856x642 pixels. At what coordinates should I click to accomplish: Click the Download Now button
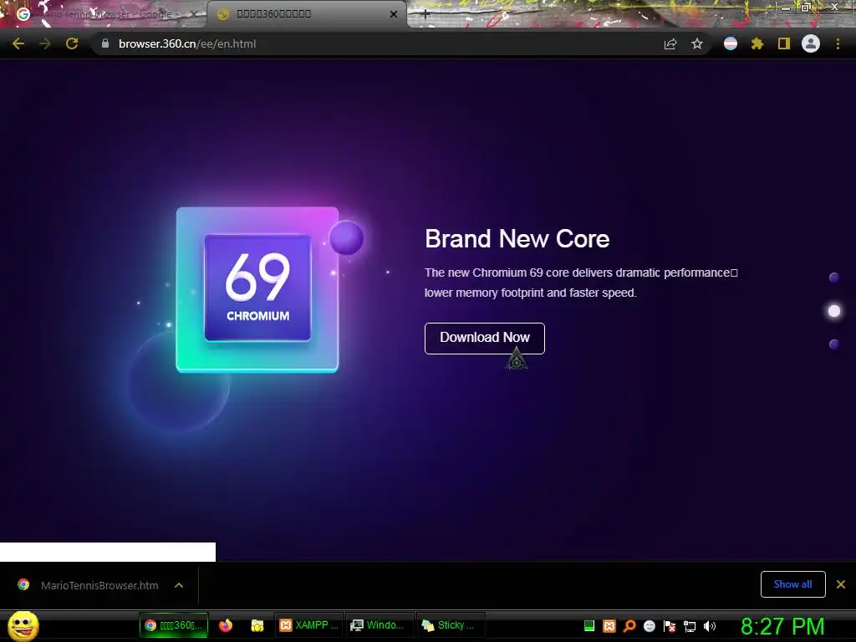(485, 338)
